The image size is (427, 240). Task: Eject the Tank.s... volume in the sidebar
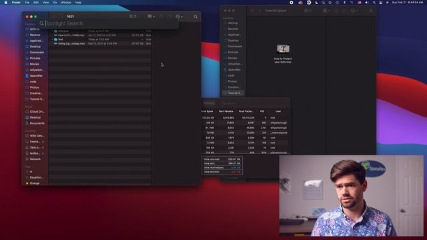43,147
